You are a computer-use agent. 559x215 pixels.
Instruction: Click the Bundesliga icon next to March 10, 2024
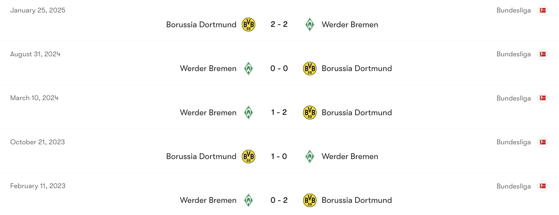point(543,98)
